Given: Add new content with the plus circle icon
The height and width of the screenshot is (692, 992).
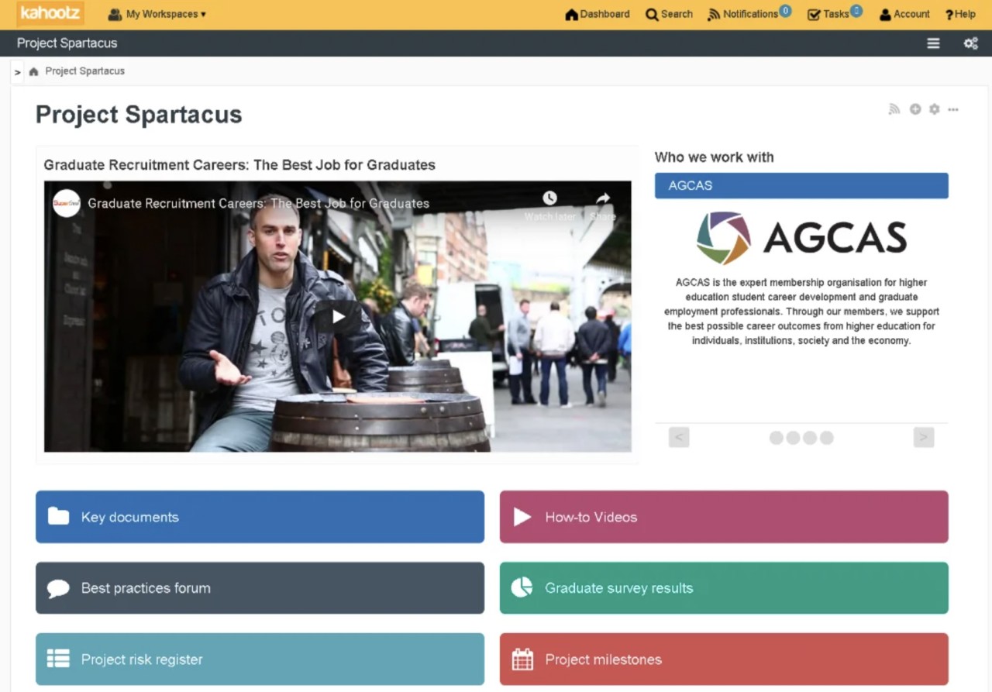Looking at the screenshot, I should pyautogui.click(x=914, y=109).
